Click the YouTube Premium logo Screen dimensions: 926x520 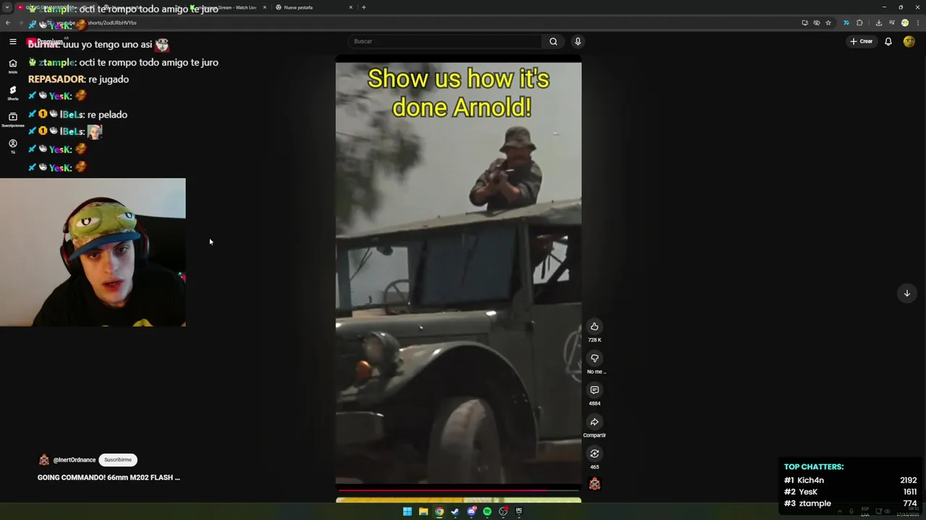pyautogui.click(x=45, y=42)
